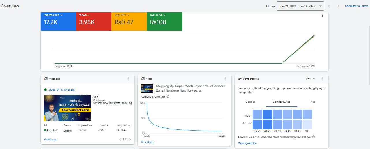Open the overview chart's three-dot menu
This screenshot has height=149, width=370.
(323, 16)
